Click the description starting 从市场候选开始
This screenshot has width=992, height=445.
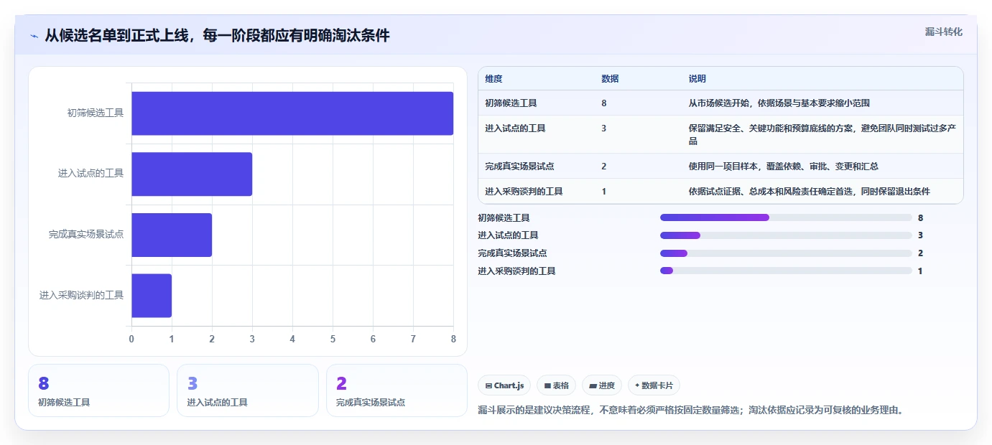[x=779, y=103]
